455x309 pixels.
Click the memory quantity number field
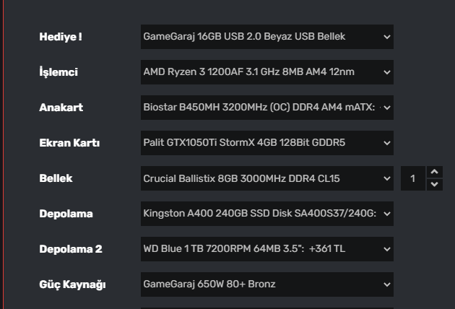click(x=413, y=178)
